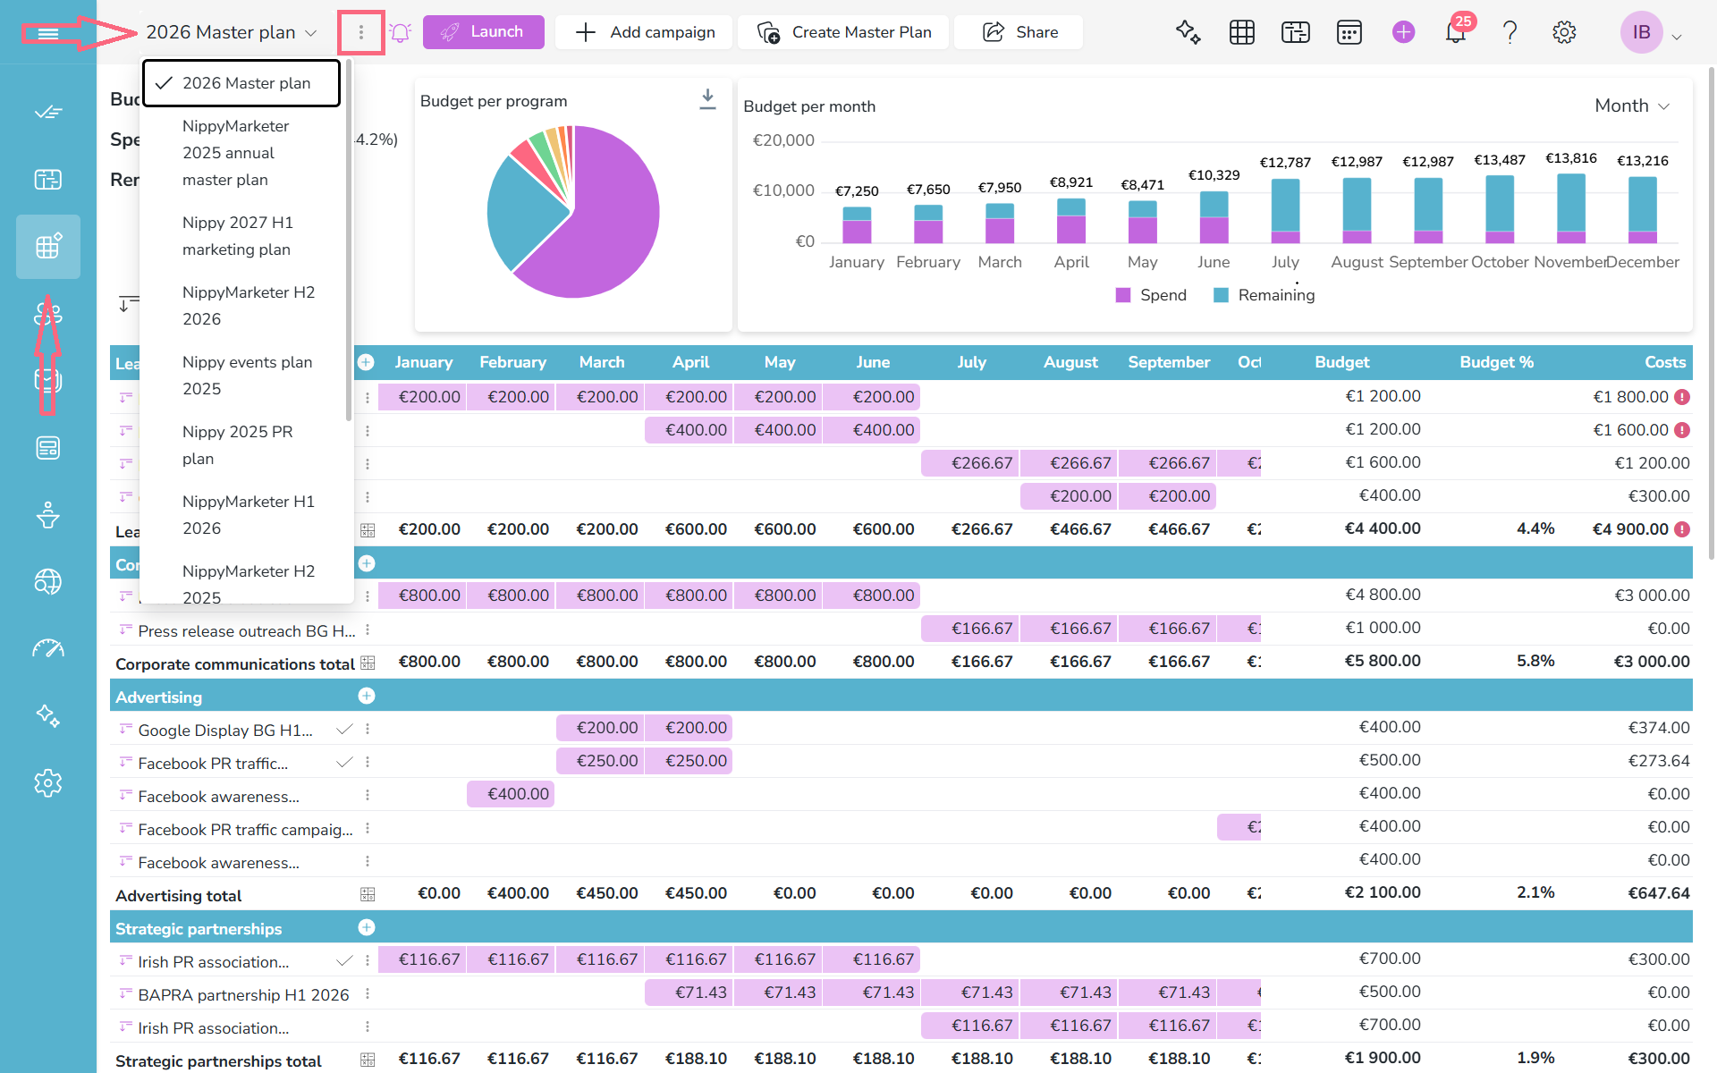Add item to Strategic partnerships plus icon
This screenshot has width=1717, height=1073.
367,927
